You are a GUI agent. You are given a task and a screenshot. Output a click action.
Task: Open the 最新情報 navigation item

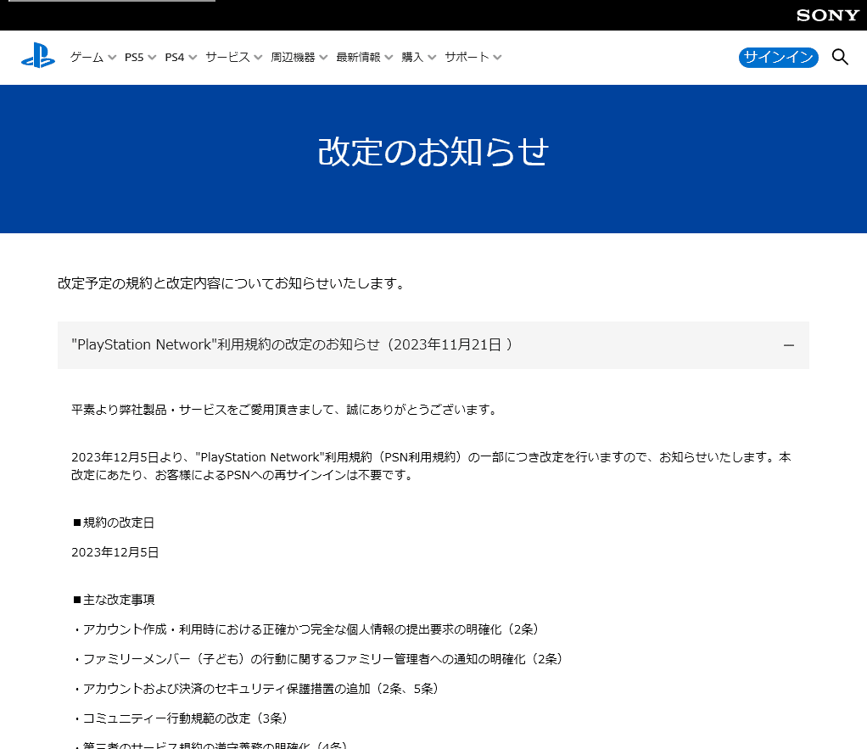click(358, 58)
